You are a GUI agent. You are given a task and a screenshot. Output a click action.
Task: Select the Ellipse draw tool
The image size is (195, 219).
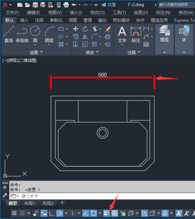click(x=61, y=37)
